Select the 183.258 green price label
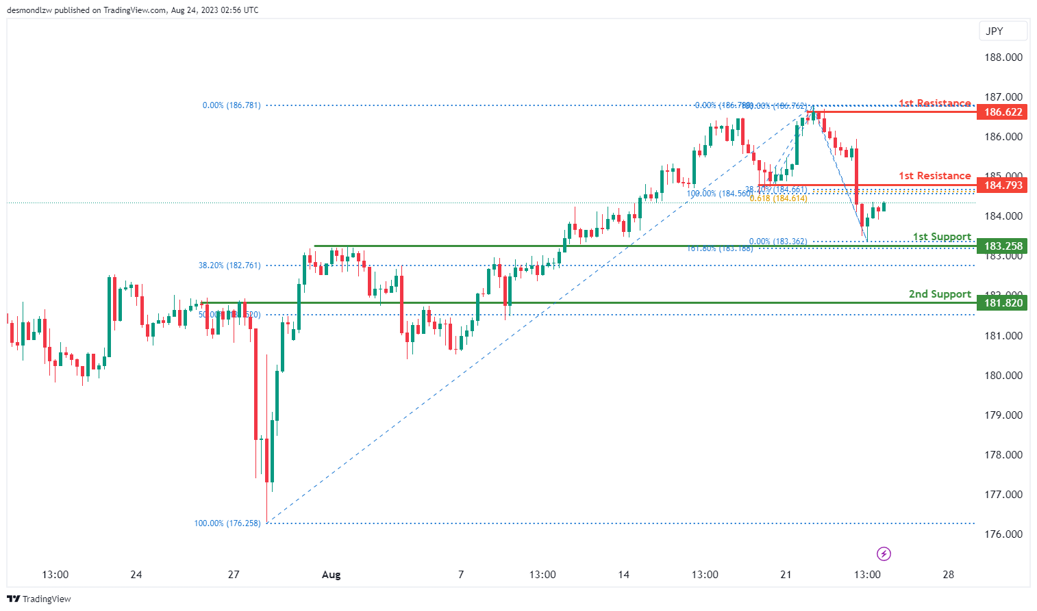 pos(1003,246)
